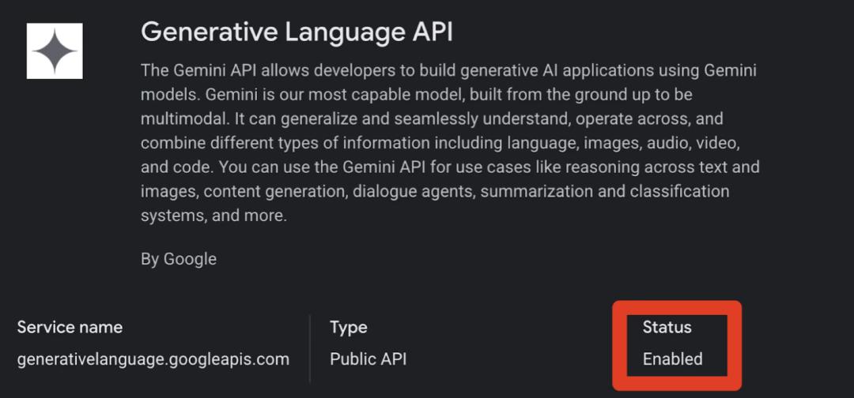854x398 pixels.
Task: Click the Service name label
Action: [70, 327]
